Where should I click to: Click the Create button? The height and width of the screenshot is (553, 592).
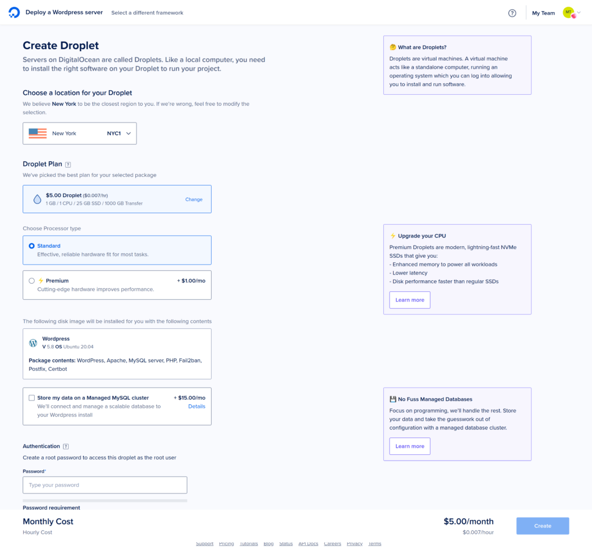coord(542,526)
